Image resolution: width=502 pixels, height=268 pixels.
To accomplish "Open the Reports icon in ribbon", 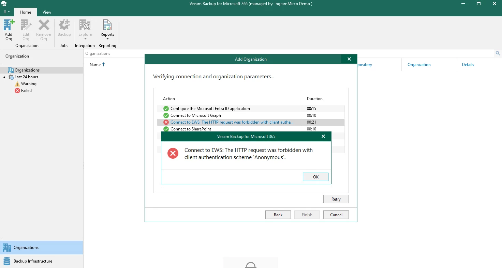I will (107, 30).
